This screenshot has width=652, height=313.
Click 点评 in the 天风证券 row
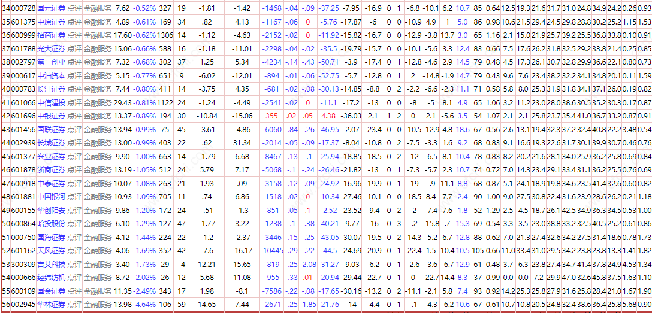pos(74,251)
